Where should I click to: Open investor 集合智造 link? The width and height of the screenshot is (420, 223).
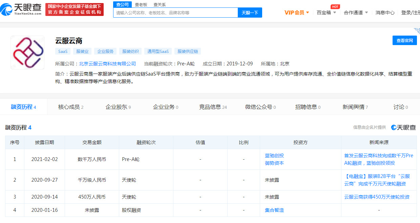pos(274,210)
